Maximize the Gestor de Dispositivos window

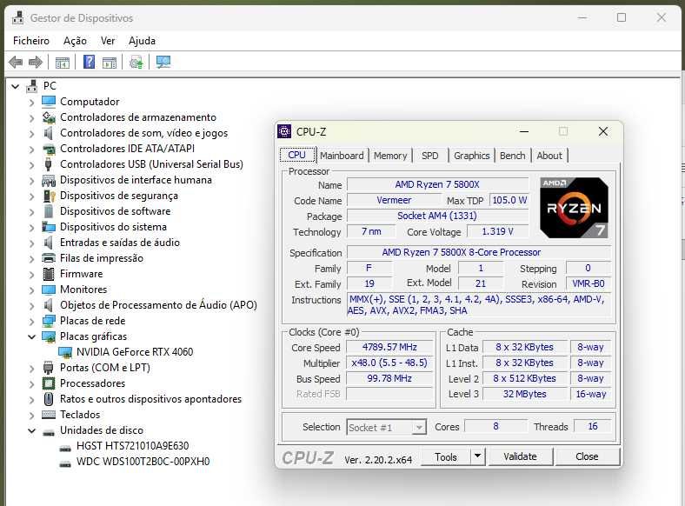[622, 17]
